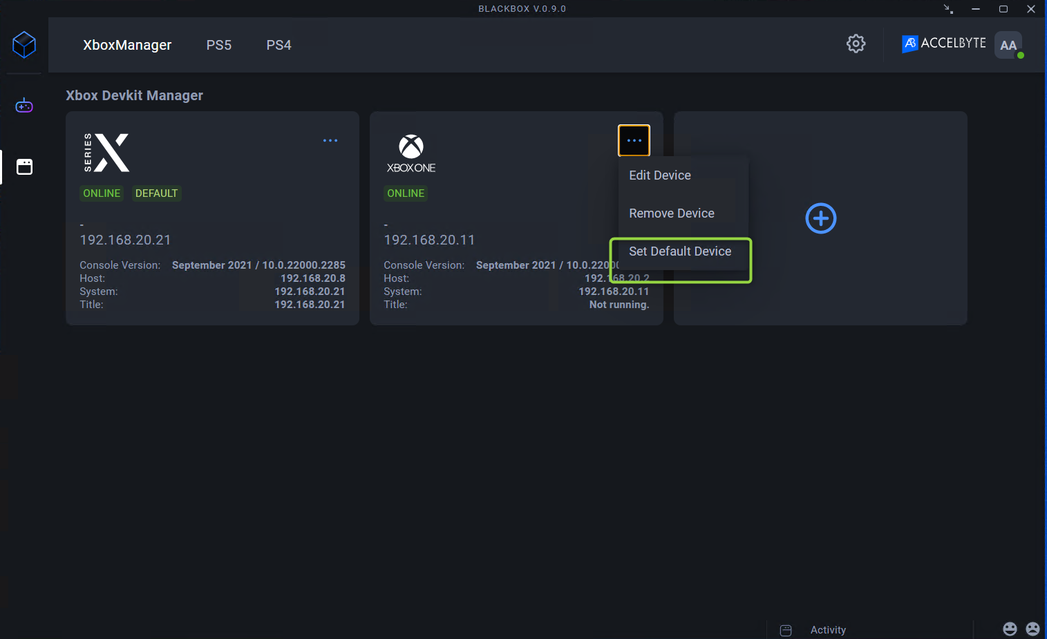Click the Series X logo
Image resolution: width=1047 pixels, height=639 pixels.
pos(106,153)
